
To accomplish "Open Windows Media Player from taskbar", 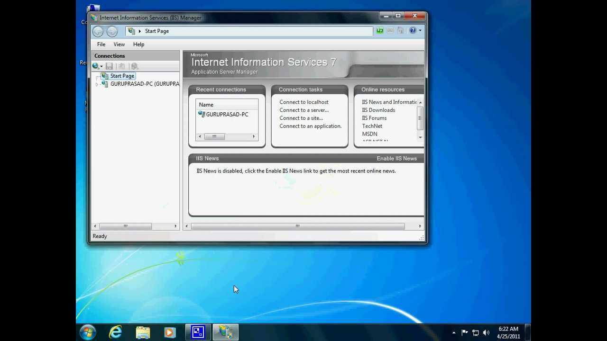I will pos(170,332).
